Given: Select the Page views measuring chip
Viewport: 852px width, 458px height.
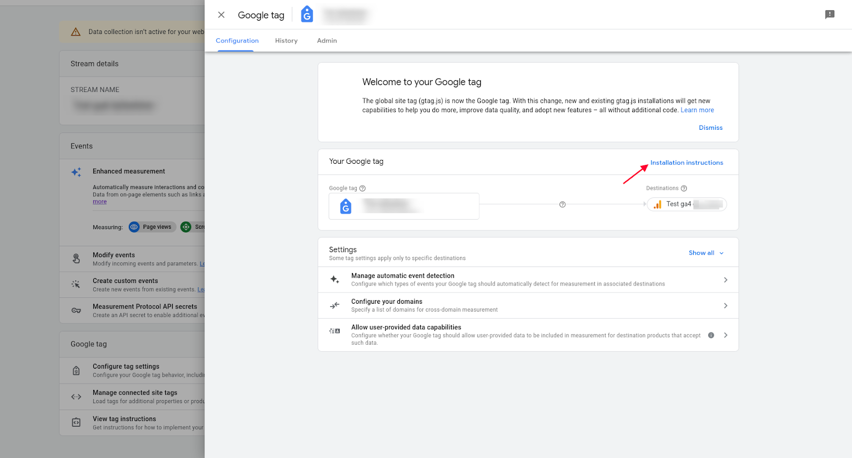Looking at the screenshot, I should point(152,227).
